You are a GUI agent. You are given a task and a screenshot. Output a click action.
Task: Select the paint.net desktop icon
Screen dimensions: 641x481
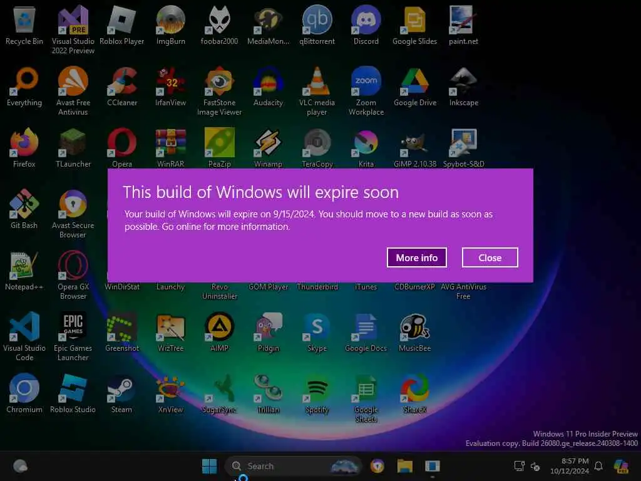click(x=463, y=25)
